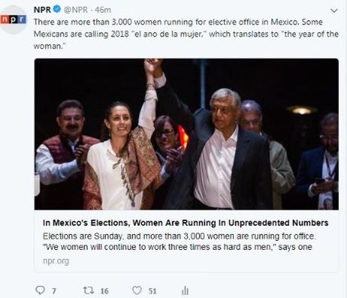Click the @NPR handle

(x=76, y=10)
